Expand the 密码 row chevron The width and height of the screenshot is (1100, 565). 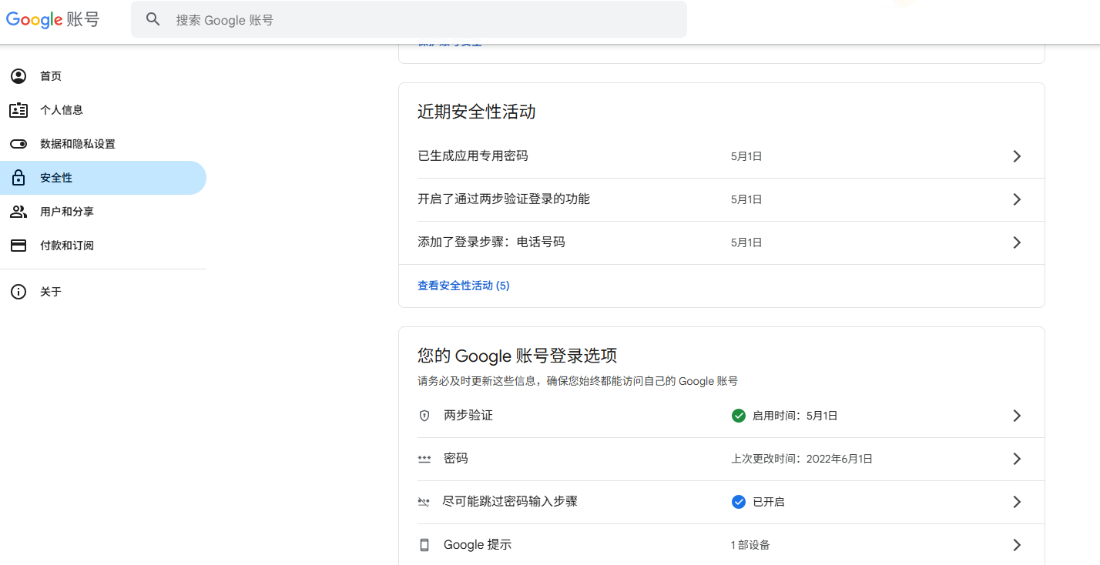[1017, 459]
